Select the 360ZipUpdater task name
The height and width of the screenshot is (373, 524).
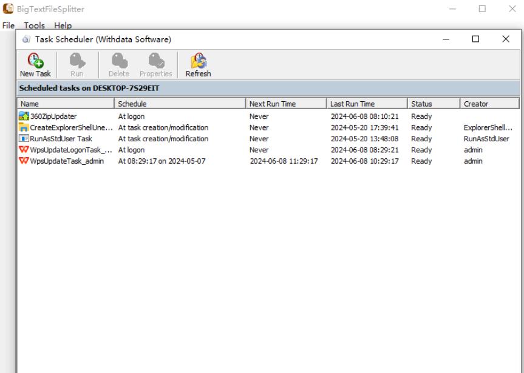53,116
